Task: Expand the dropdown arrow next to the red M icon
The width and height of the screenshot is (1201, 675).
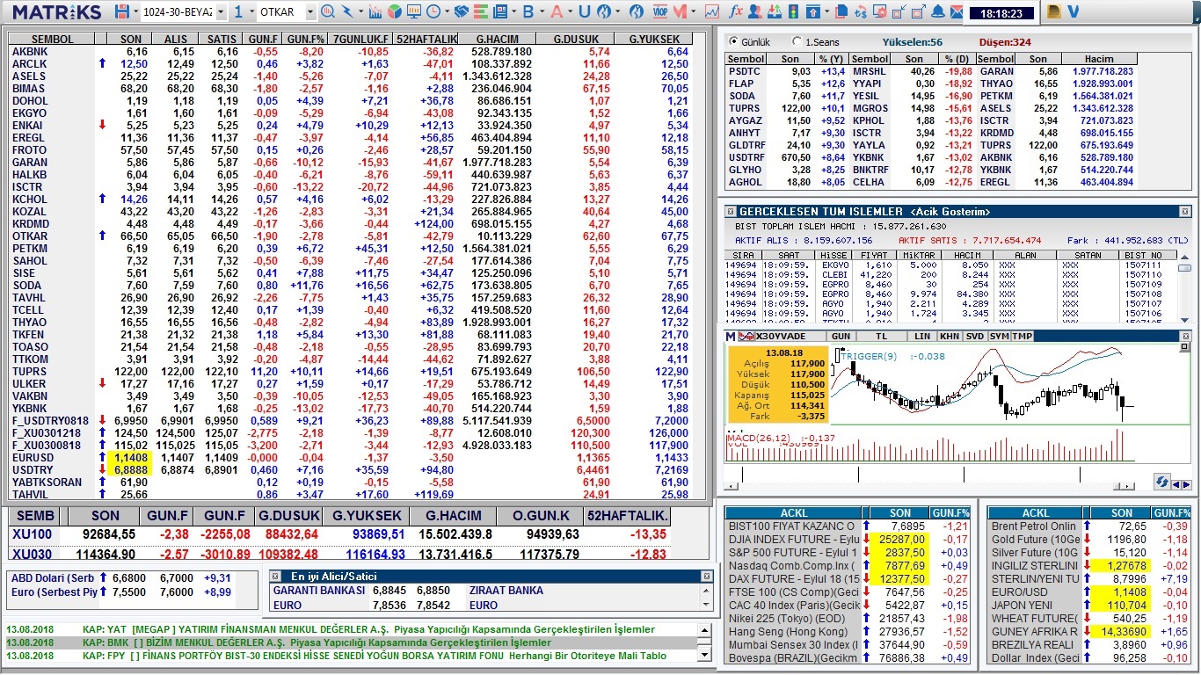Action: click(x=693, y=12)
